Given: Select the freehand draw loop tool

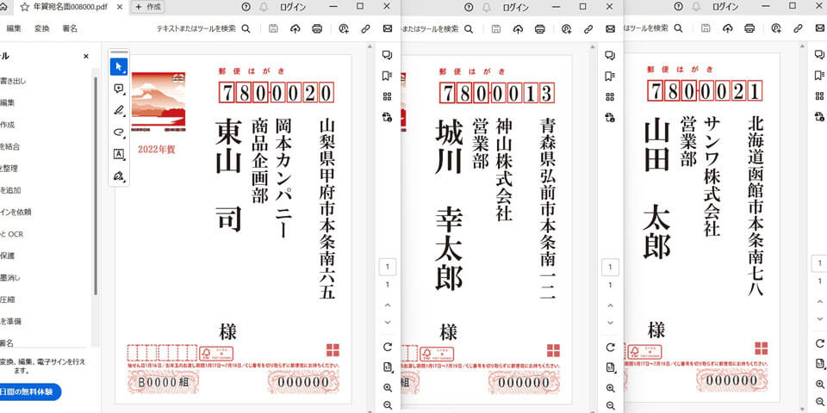Looking at the screenshot, I should point(120,133).
